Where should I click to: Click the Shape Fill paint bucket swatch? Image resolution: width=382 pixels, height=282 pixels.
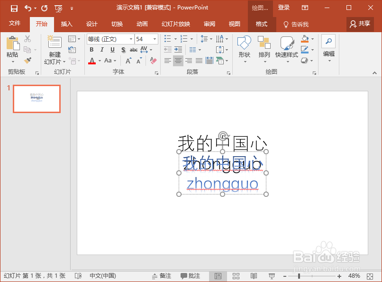305,39
